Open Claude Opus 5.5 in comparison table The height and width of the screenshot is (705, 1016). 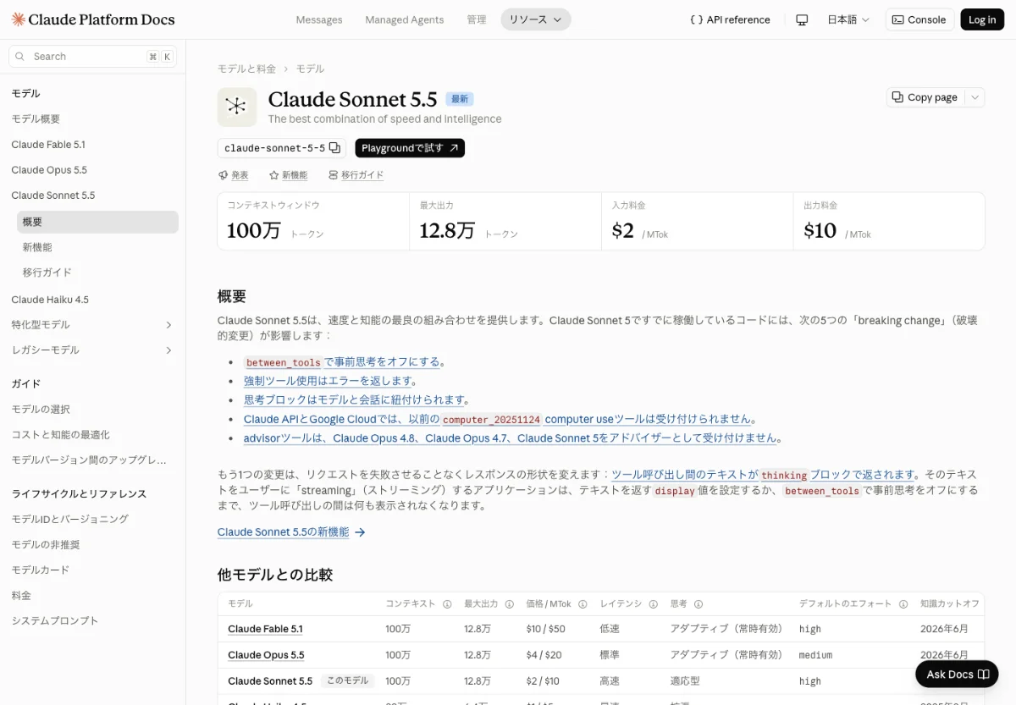coord(266,655)
